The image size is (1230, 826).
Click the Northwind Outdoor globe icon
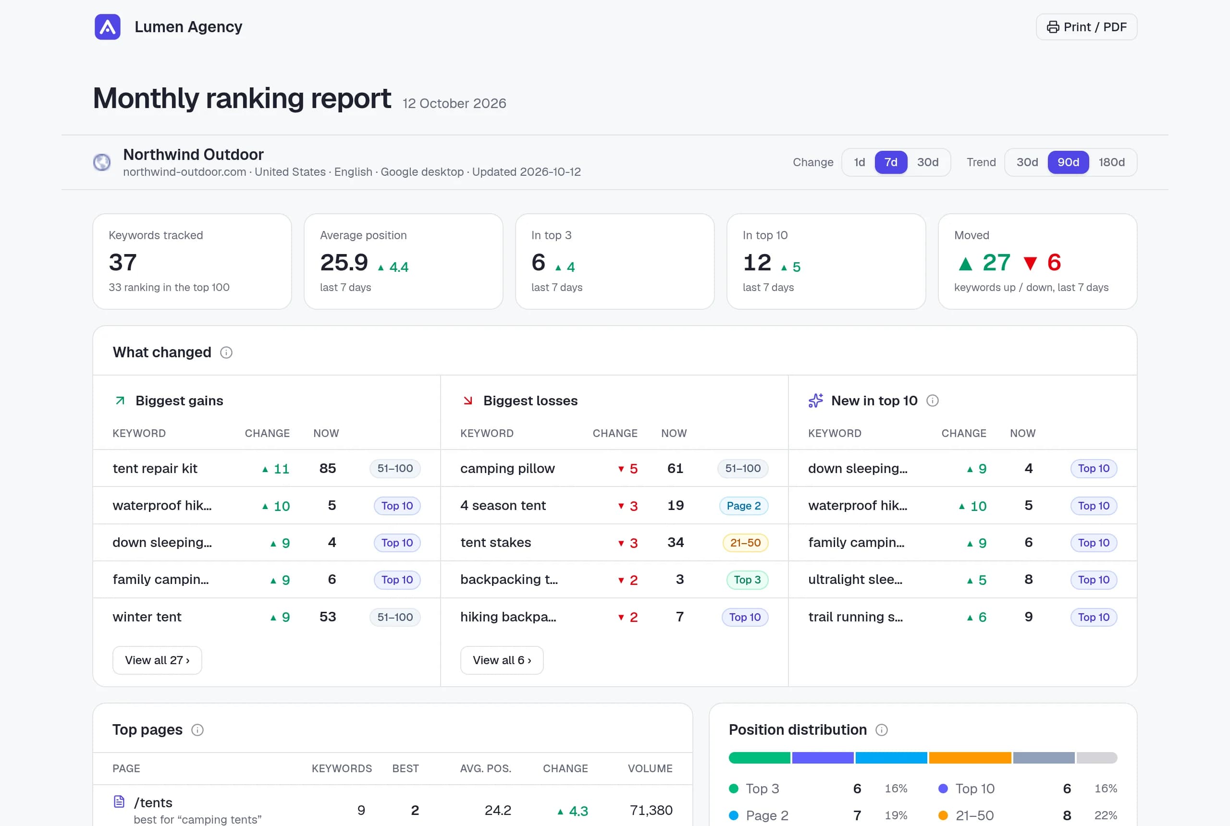coord(102,162)
